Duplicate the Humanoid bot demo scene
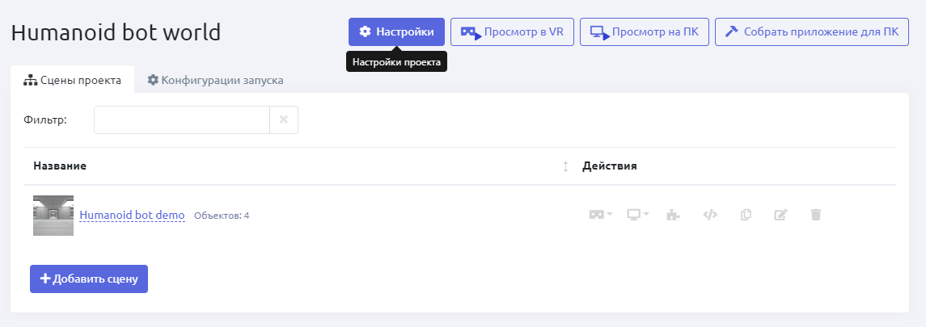926x327 pixels. 746,215
